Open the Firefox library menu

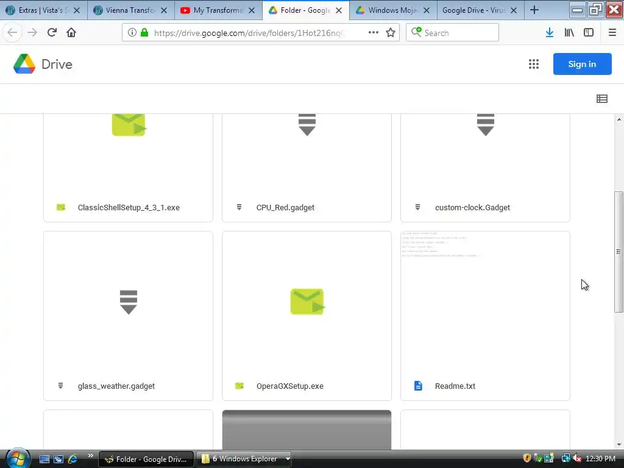click(x=569, y=33)
